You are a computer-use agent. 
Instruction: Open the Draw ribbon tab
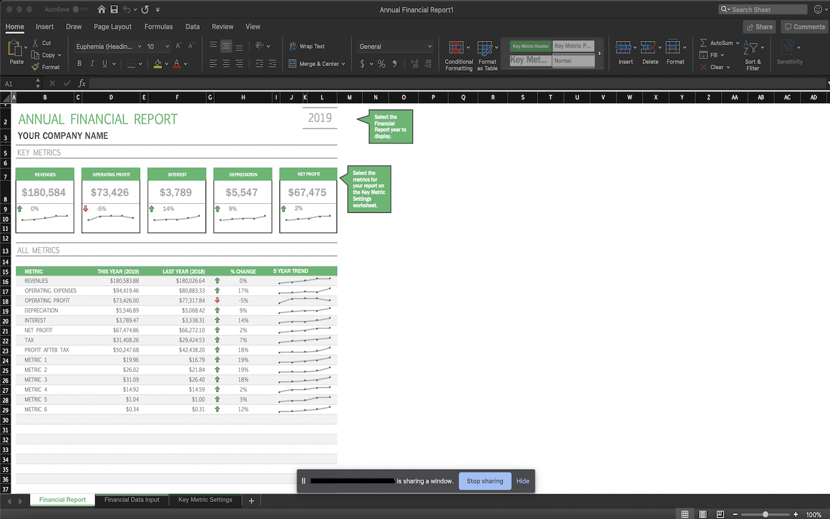point(74,27)
